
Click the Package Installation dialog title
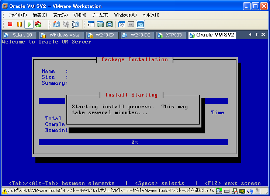(x=135, y=59)
